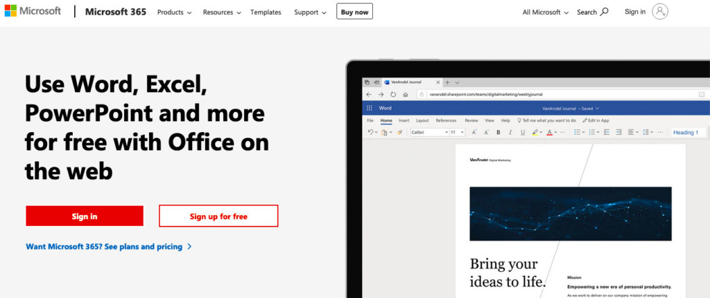The height and width of the screenshot is (298, 710).
Task: Switch to the Layout ribbon tab
Action: [422, 120]
